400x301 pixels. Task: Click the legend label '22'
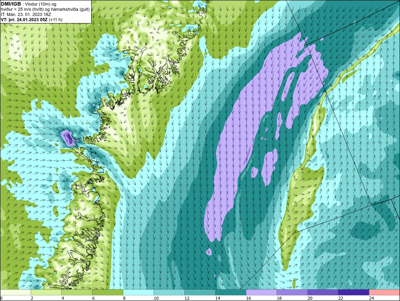tap(340, 298)
